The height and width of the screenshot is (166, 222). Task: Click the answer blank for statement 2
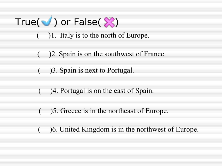(44, 54)
